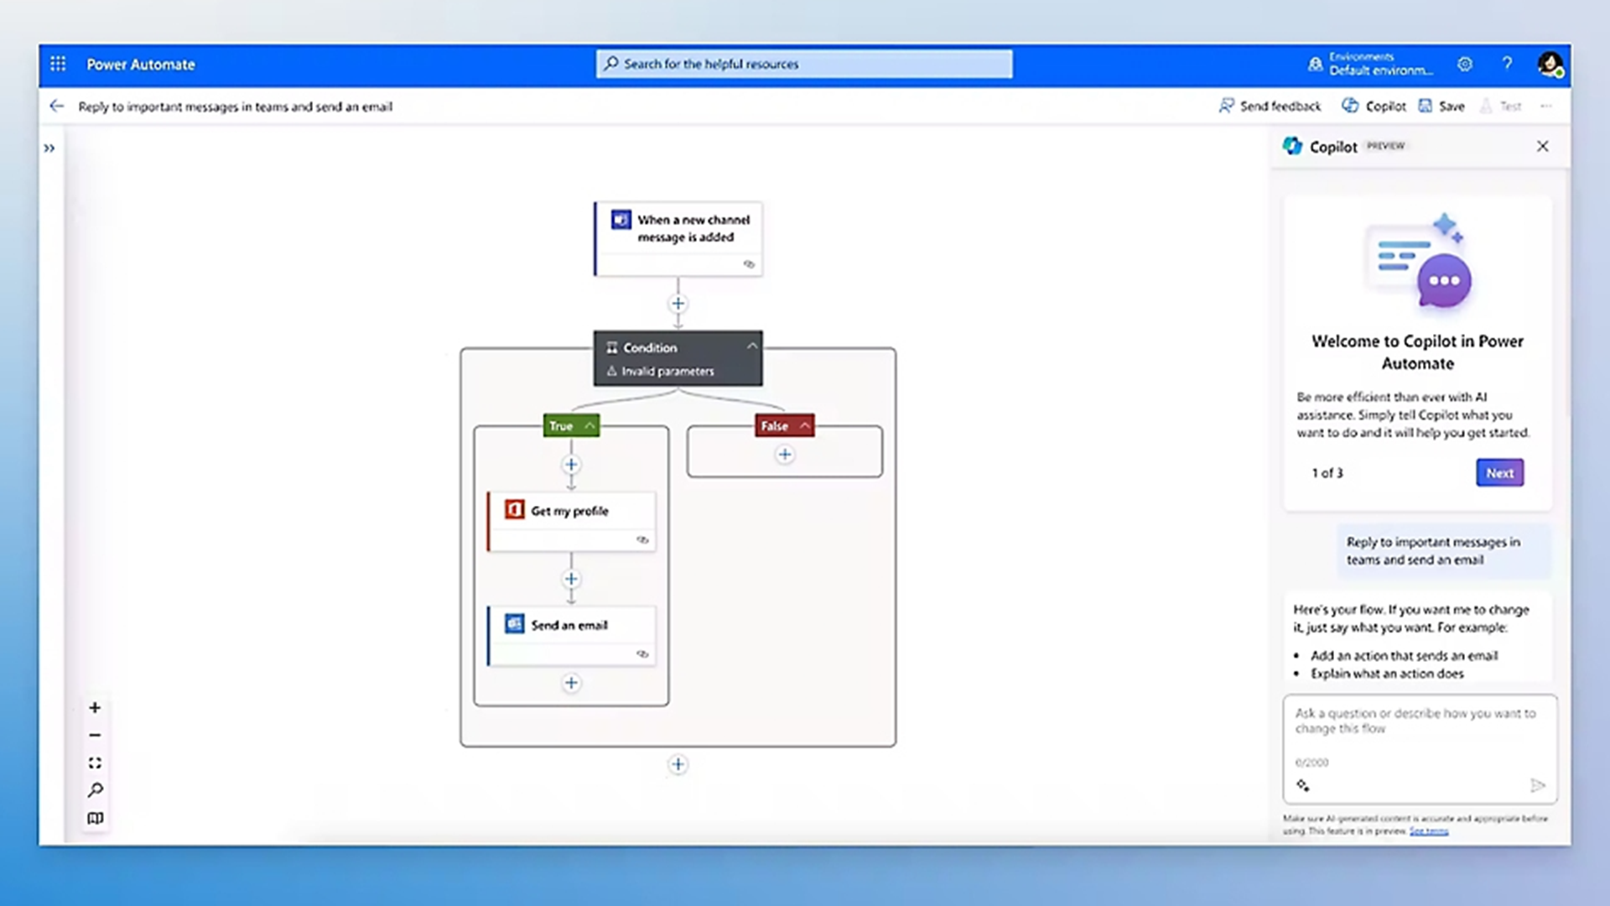Fit the flow to the screen
The image size is (1610, 906).
click(95, 763)
